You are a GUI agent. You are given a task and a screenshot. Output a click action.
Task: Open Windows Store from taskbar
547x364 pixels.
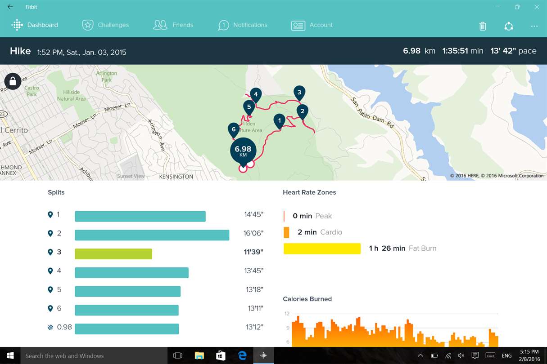tap(221, 355)
